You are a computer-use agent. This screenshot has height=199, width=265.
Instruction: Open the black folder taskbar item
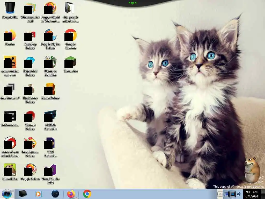point(23,194)
